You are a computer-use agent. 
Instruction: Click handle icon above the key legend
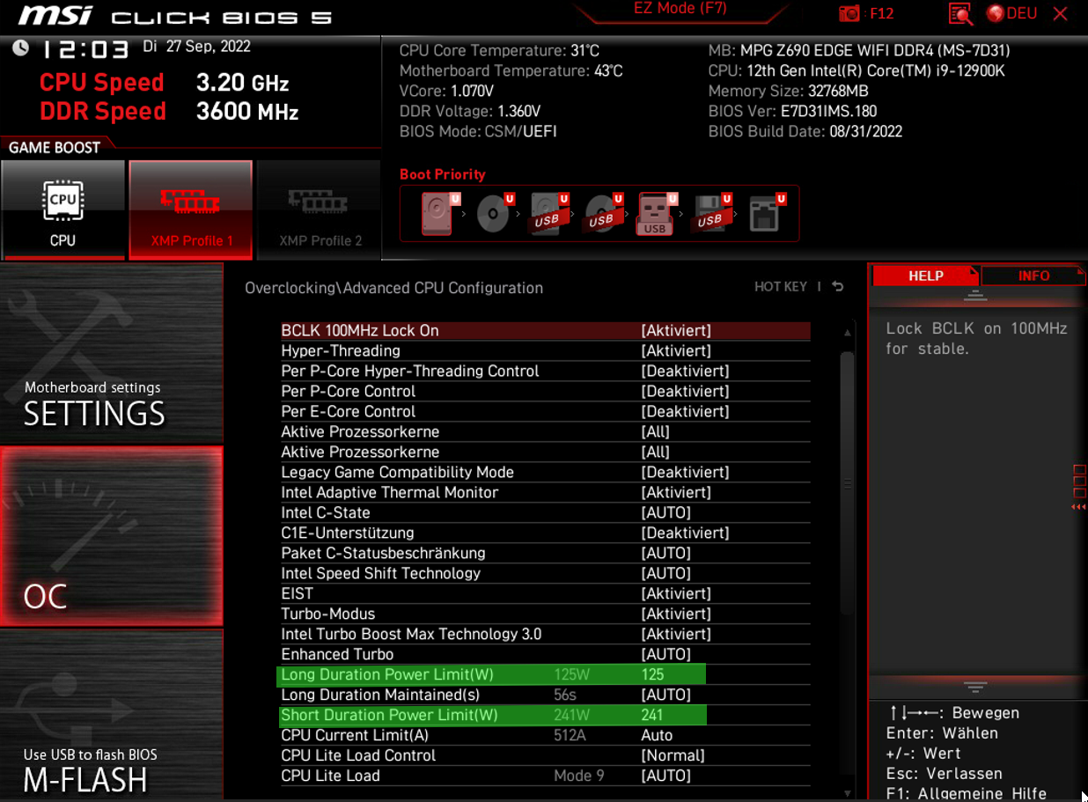click(974, 687)
